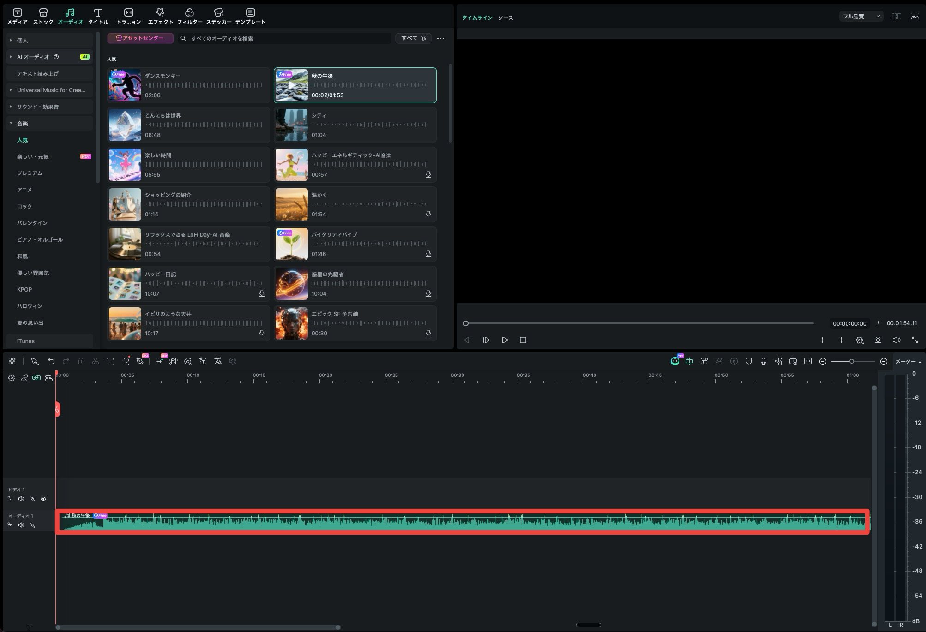This screenshot has width=926, height=632.
Task: Open the Stickers (ステッカー) panel icon
Action: (x=219, y=16)
